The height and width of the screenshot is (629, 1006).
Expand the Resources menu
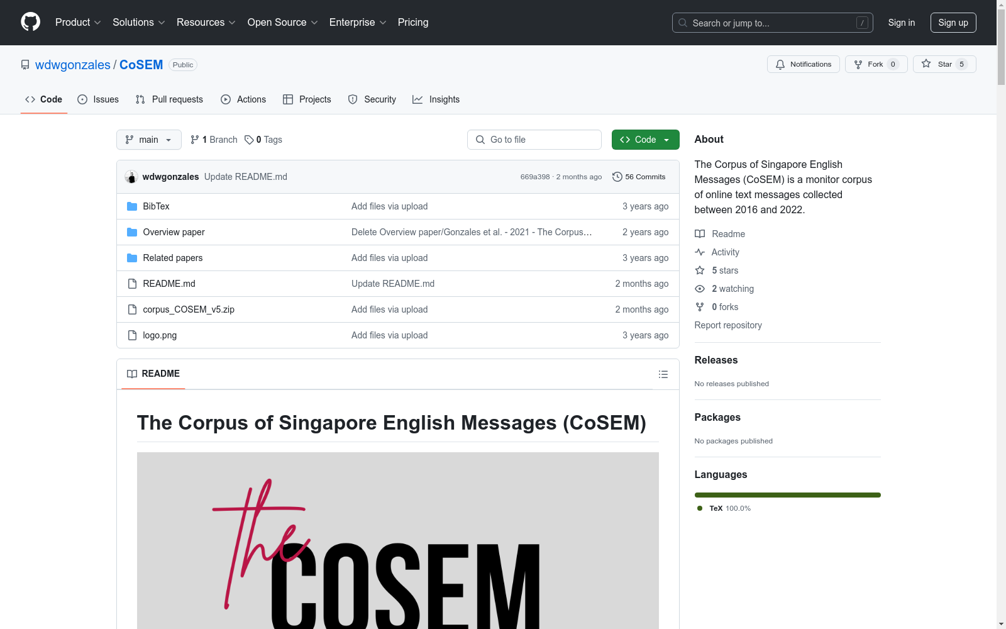(206, 22)
